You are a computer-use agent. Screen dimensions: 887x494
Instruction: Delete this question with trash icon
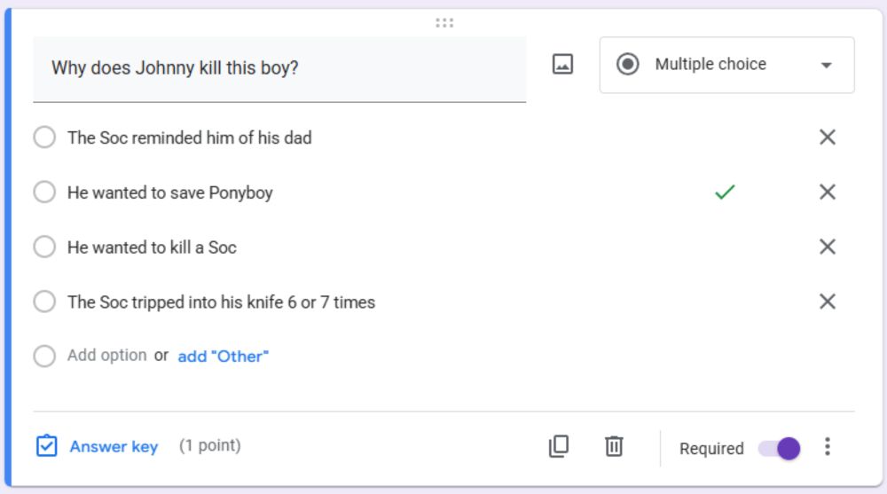(614, 447)
